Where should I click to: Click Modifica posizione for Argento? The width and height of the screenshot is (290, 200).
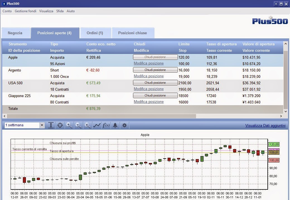[x=149, y=76]
